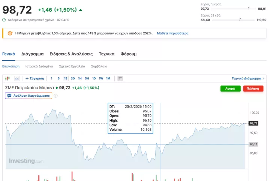Viewport: 270px width, 181px height.
Task: Open the Ιστορικά Δεδομένα sub-section
Action: pos(39,66)
